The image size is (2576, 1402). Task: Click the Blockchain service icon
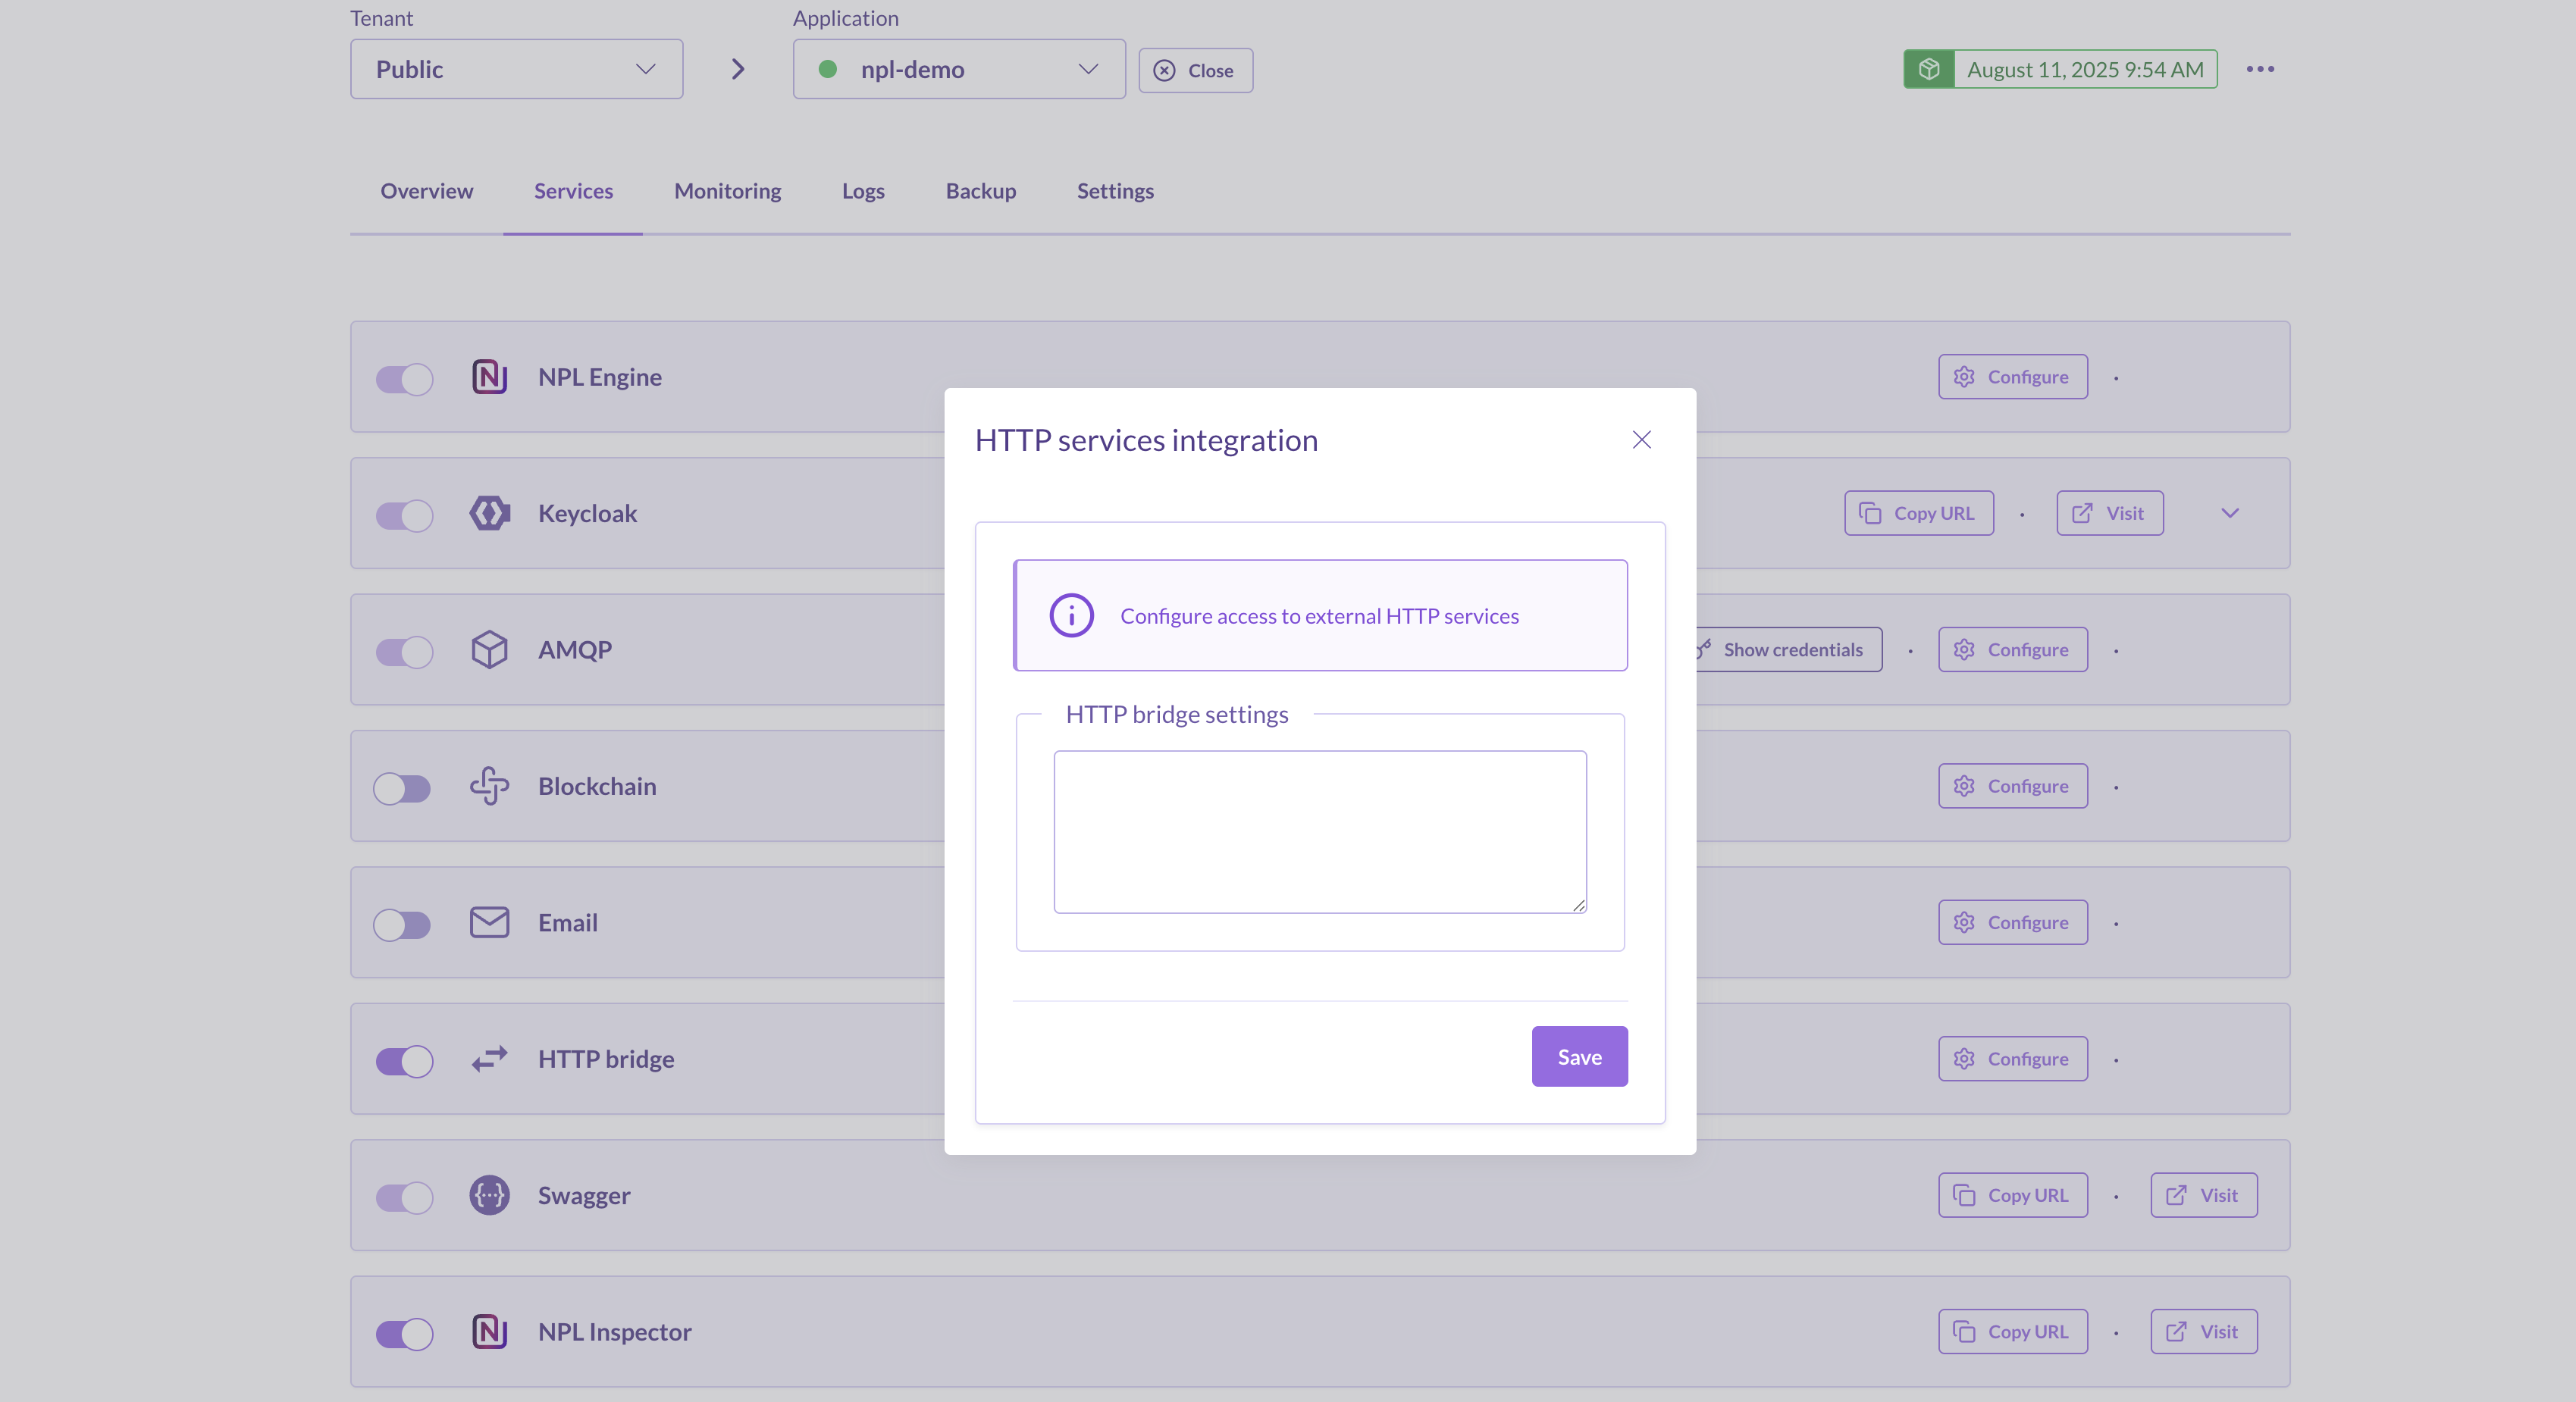tap(489, 786)
